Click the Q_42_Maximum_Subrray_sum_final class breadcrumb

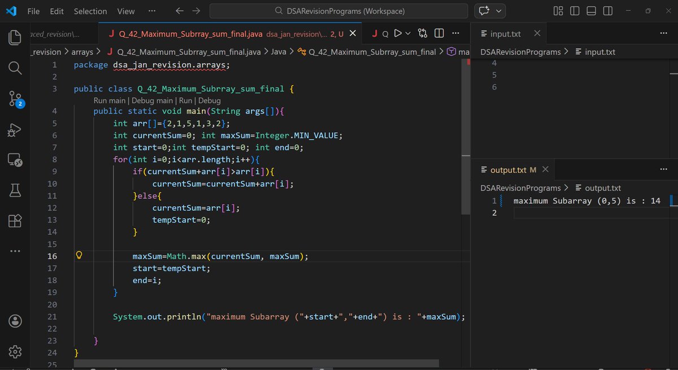[x=367, y=52]
